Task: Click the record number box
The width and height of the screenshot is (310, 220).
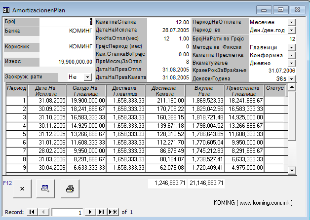Action: (67, 212)
